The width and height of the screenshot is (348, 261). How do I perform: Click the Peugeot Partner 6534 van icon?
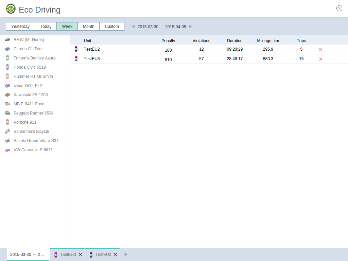pos(7,113)
